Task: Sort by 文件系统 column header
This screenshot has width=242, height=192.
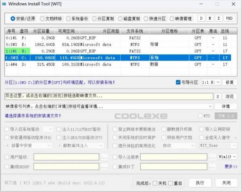Action: click(x=135, y=31)
